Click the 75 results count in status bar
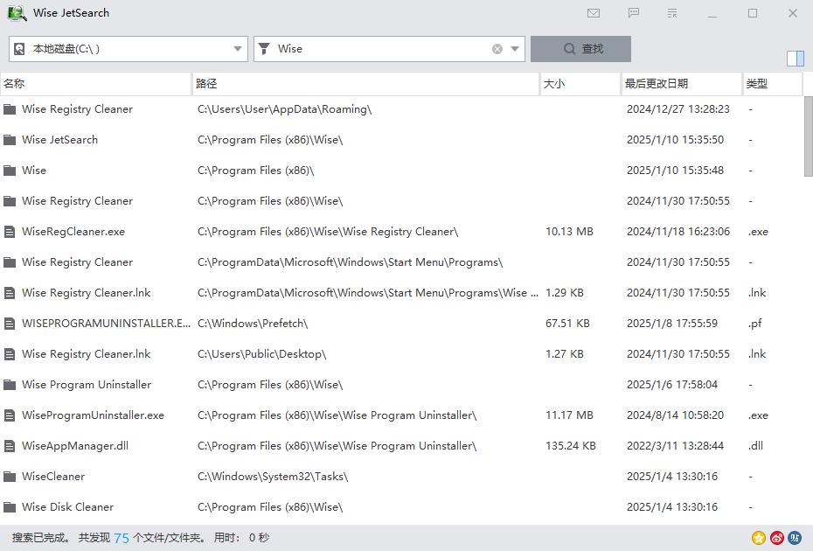This screenshot has height=551, width=813. pos(122,538)
